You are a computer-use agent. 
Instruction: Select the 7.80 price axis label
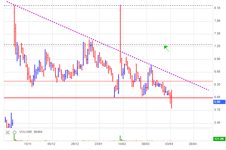pyautogui.click(x=217, y=21)
